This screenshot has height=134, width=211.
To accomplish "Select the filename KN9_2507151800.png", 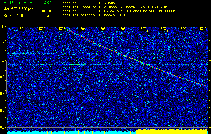I will tap(18, 9).
